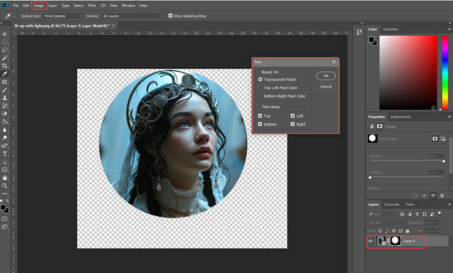Open the Image menu
The height and width of the screenshot is (273, 453).
39,5
